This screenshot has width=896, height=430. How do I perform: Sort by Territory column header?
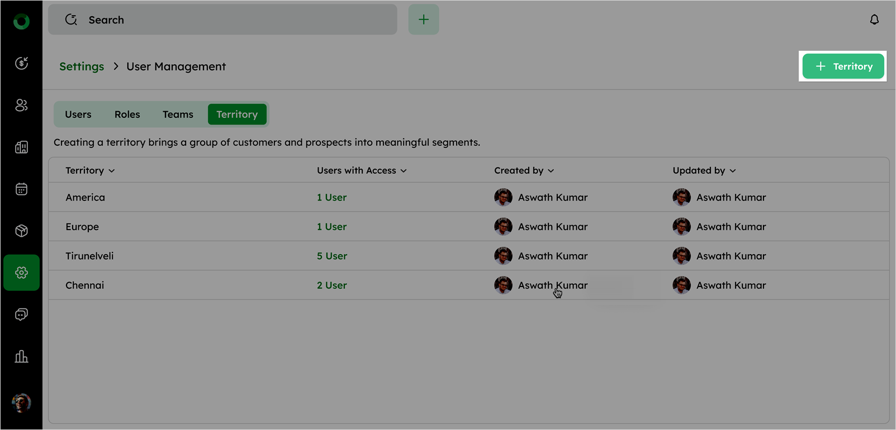[x=89, y=170]
